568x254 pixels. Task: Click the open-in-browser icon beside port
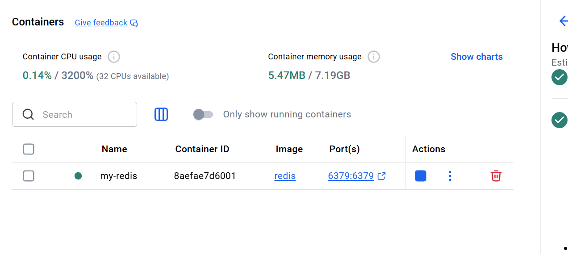coord(382,176)
